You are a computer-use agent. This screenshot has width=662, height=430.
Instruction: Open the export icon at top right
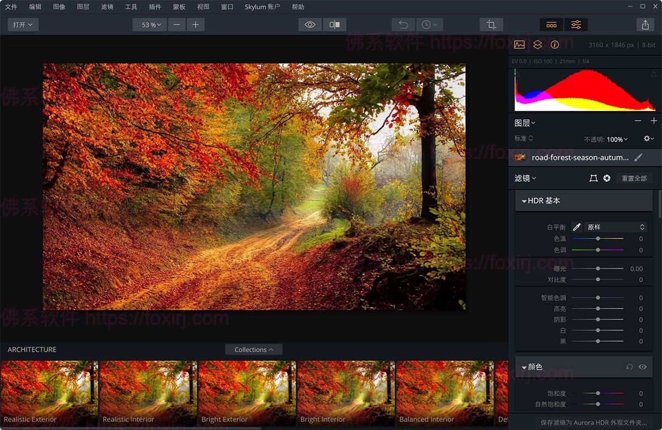tap(644, 24)
